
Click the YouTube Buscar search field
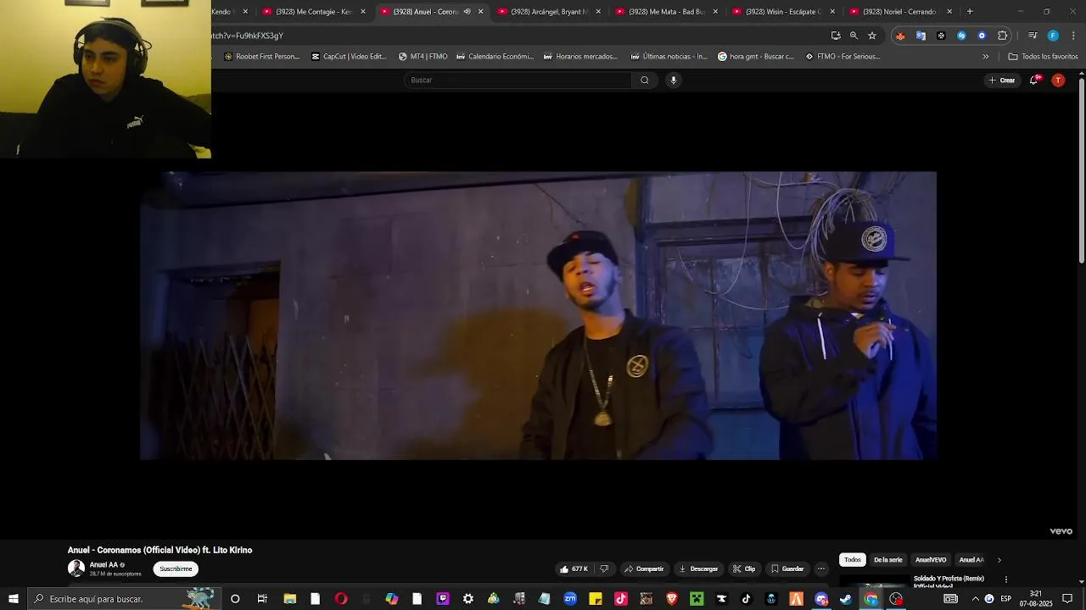coord(518,80)
